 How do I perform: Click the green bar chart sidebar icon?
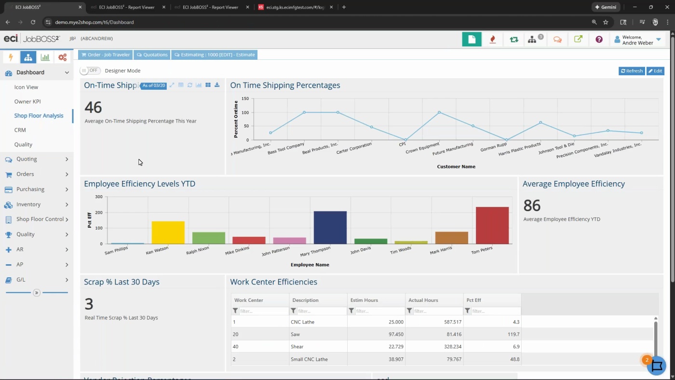pyautogui.click(x=45, y=57)
